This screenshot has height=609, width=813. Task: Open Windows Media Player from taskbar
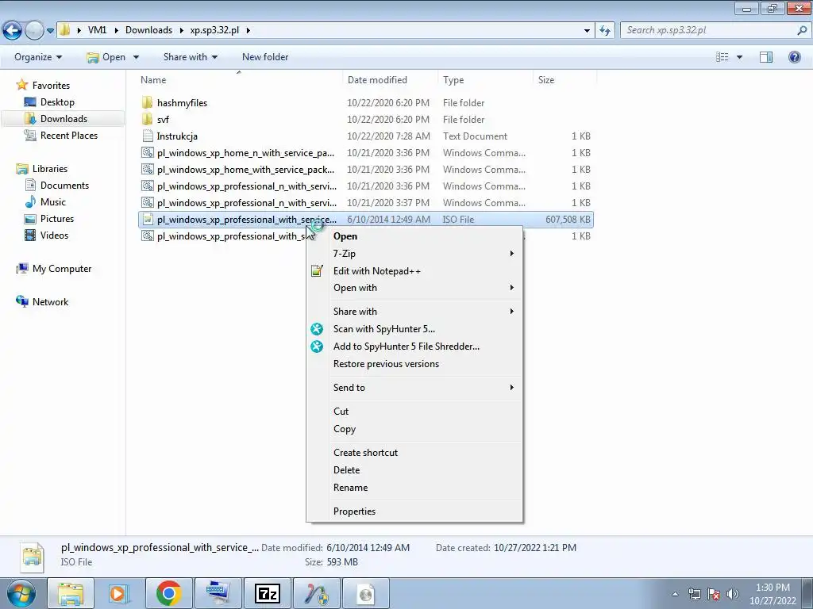tap(119, 593)
